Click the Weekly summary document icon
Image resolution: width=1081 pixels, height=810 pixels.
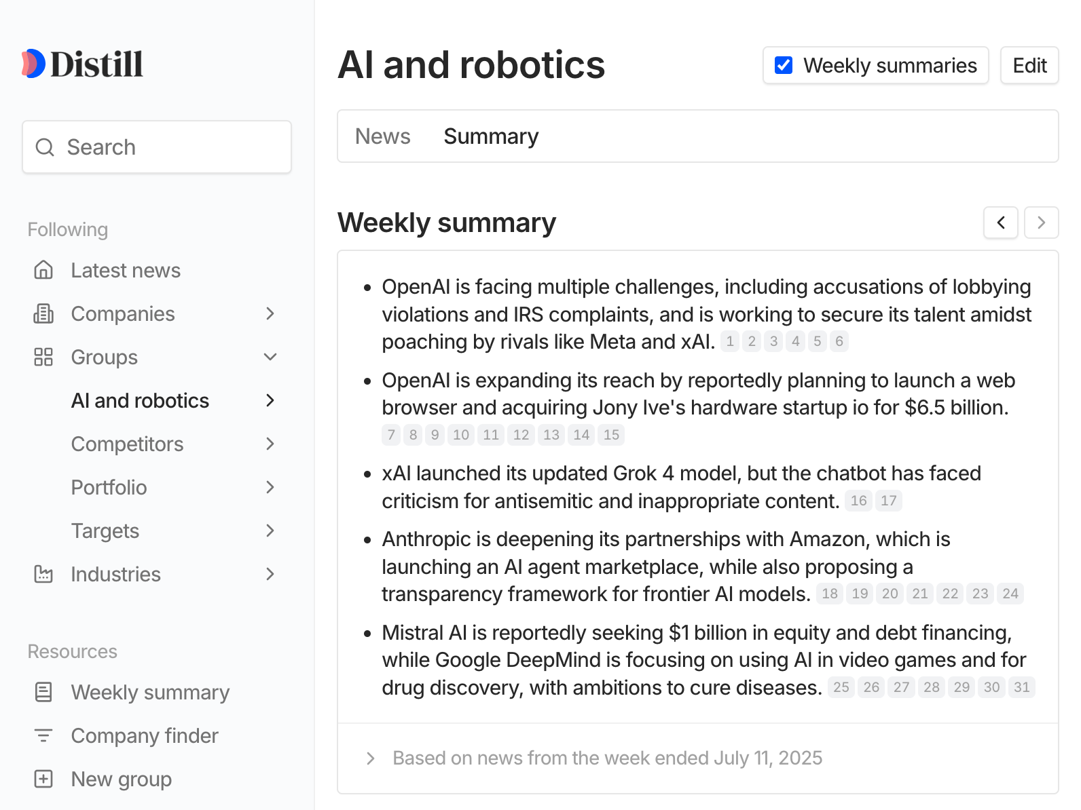[43, 692]
